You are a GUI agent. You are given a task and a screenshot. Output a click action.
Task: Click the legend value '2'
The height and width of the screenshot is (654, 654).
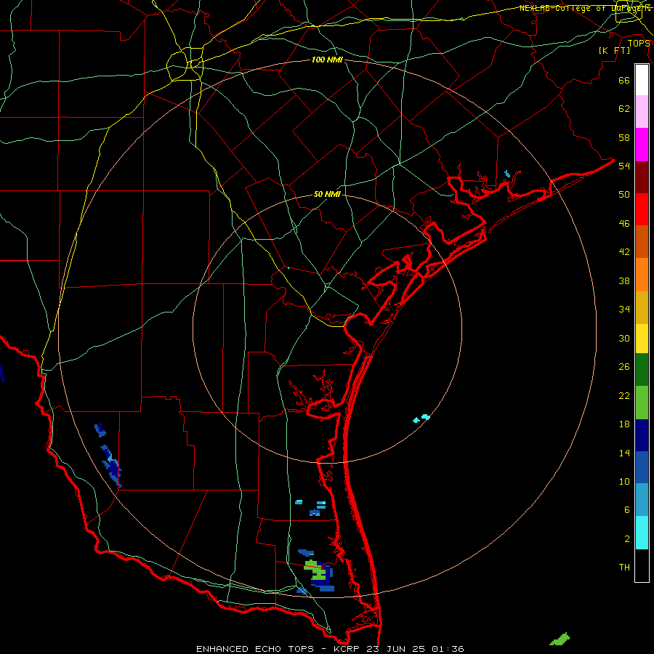(626, 539)
